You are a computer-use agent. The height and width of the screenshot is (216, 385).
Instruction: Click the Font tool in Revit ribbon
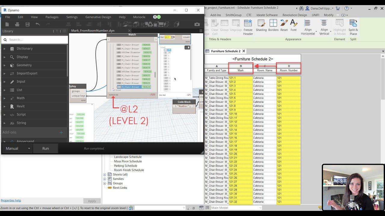pyautogui.click(x=294, y=25)
